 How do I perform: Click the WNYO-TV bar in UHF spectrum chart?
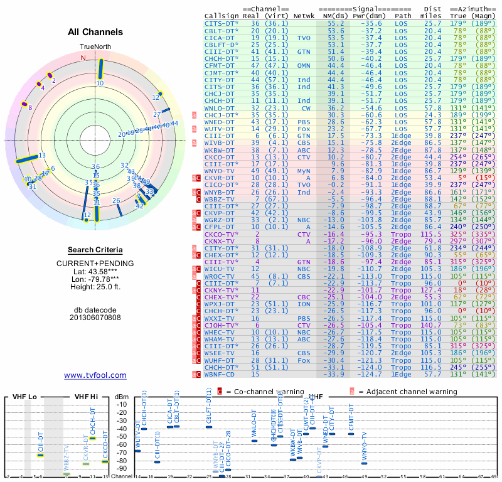point(365,463)
